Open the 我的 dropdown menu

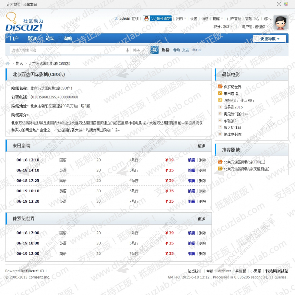click(x=181, y=18)
